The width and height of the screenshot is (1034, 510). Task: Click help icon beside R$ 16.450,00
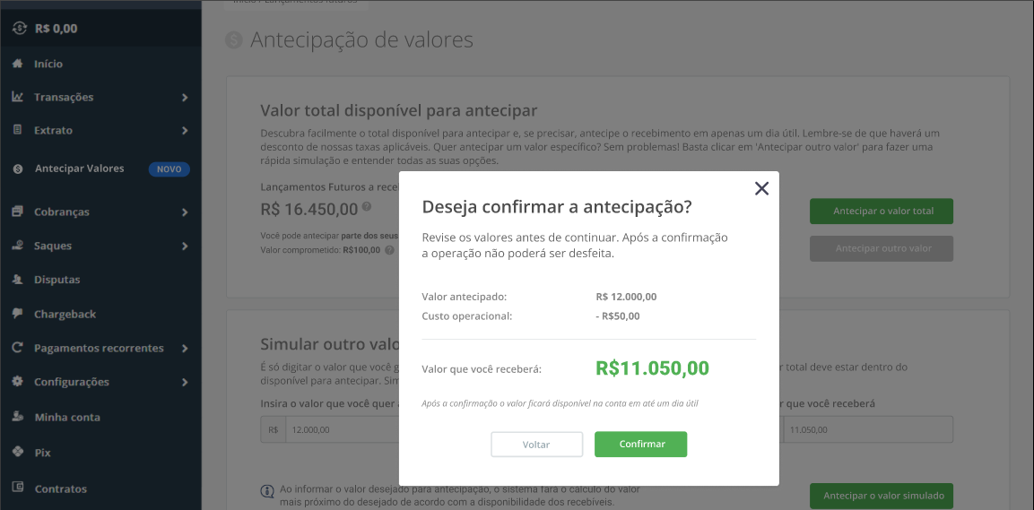coord(367,206)
